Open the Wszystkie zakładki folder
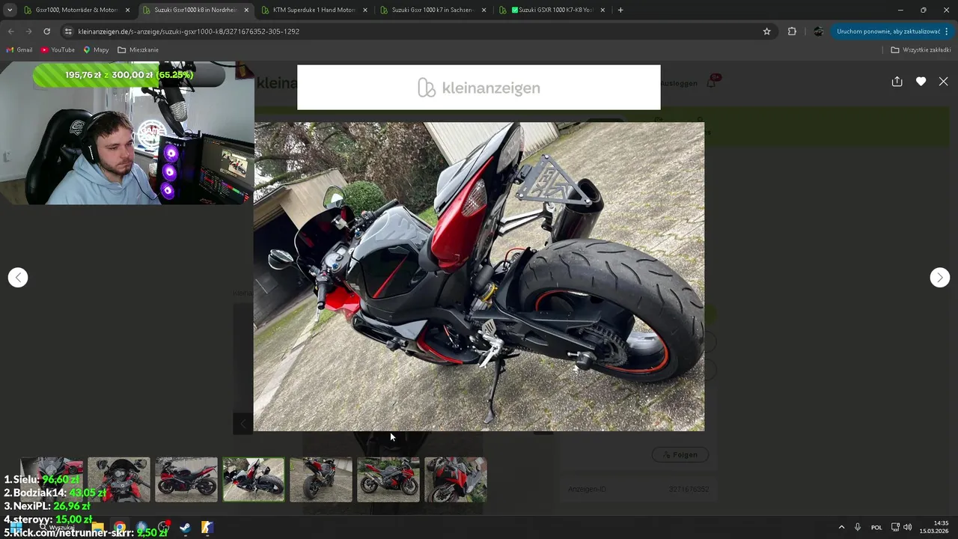This screenshot has width=958, height=539. 921,49
